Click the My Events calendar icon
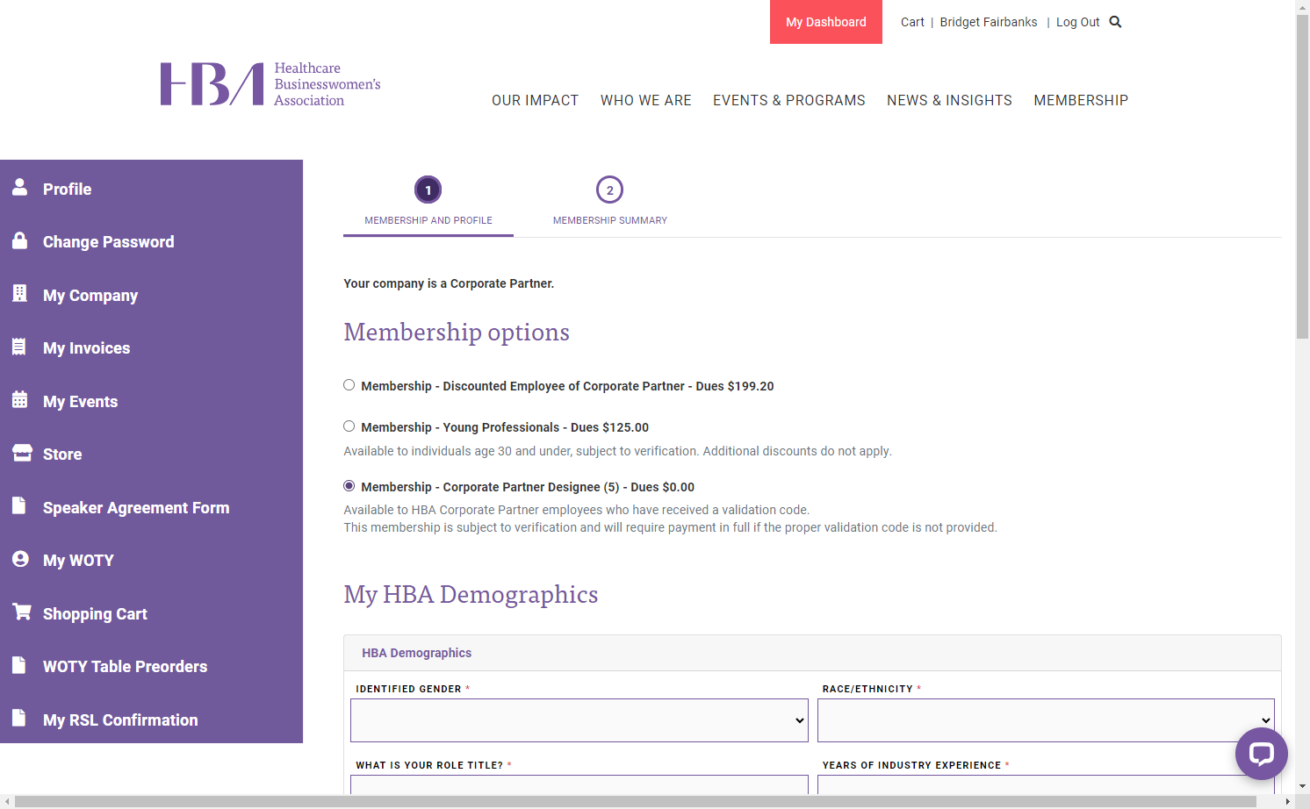This screenshot has width=1310, height=809. (x=19, y=399)
